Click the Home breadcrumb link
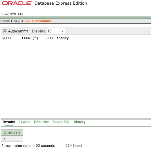The height and width of the screenshot is (151, 151). click(x=5, y=21)
